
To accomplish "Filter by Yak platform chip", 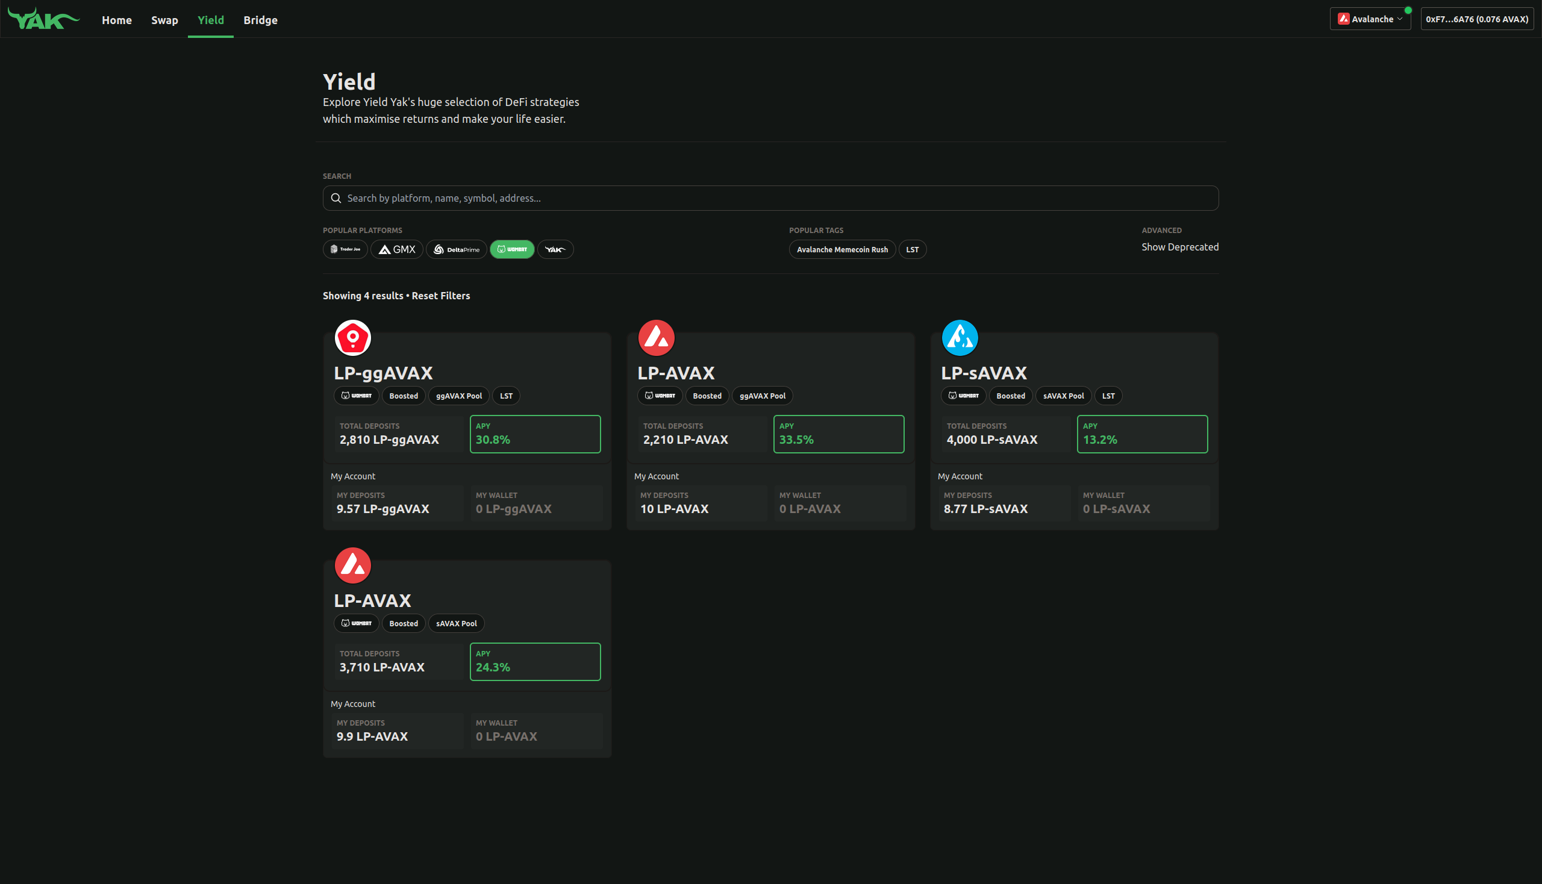I will (555, 249).
